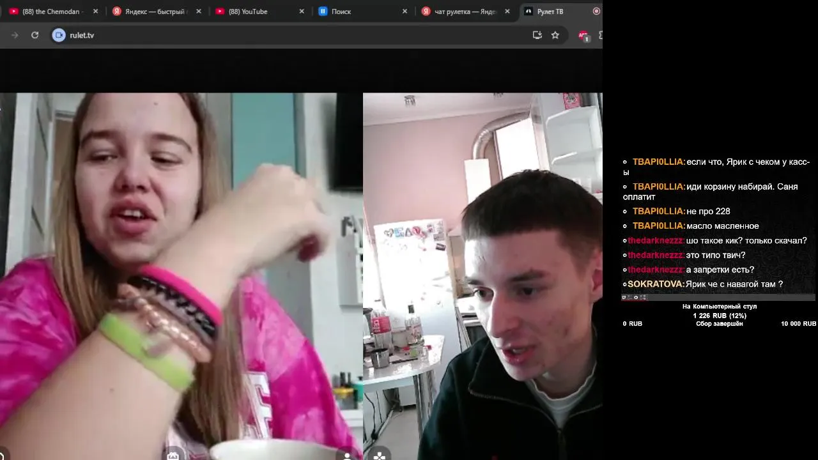Click goal target '10 000 RUB'

point(798,324)
